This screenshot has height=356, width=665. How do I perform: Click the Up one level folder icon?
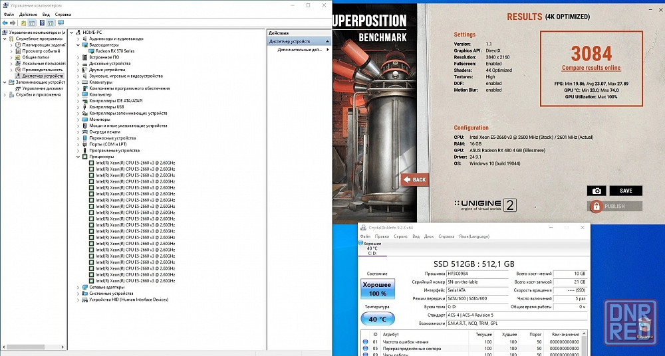pos(23,23)
